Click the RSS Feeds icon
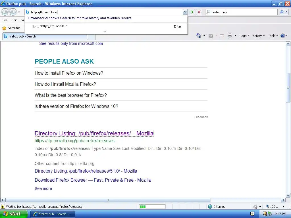The width and height of the screenshot is (291, 218). (211, 36)
